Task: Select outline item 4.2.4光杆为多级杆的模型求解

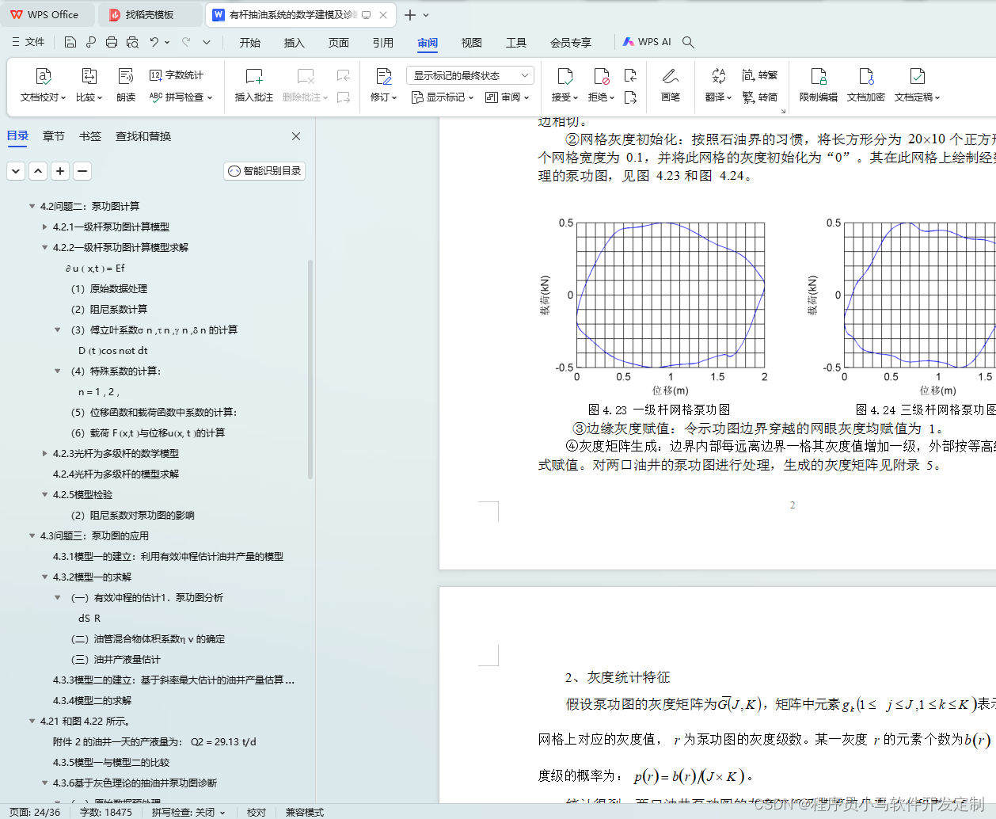Action: click(x=116, y=474)
